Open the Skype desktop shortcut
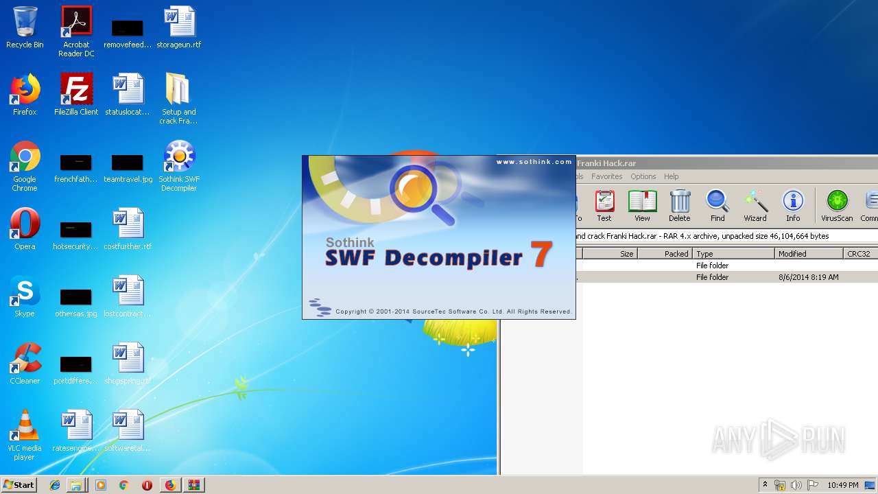878x494 pixels. coord(25,296)
